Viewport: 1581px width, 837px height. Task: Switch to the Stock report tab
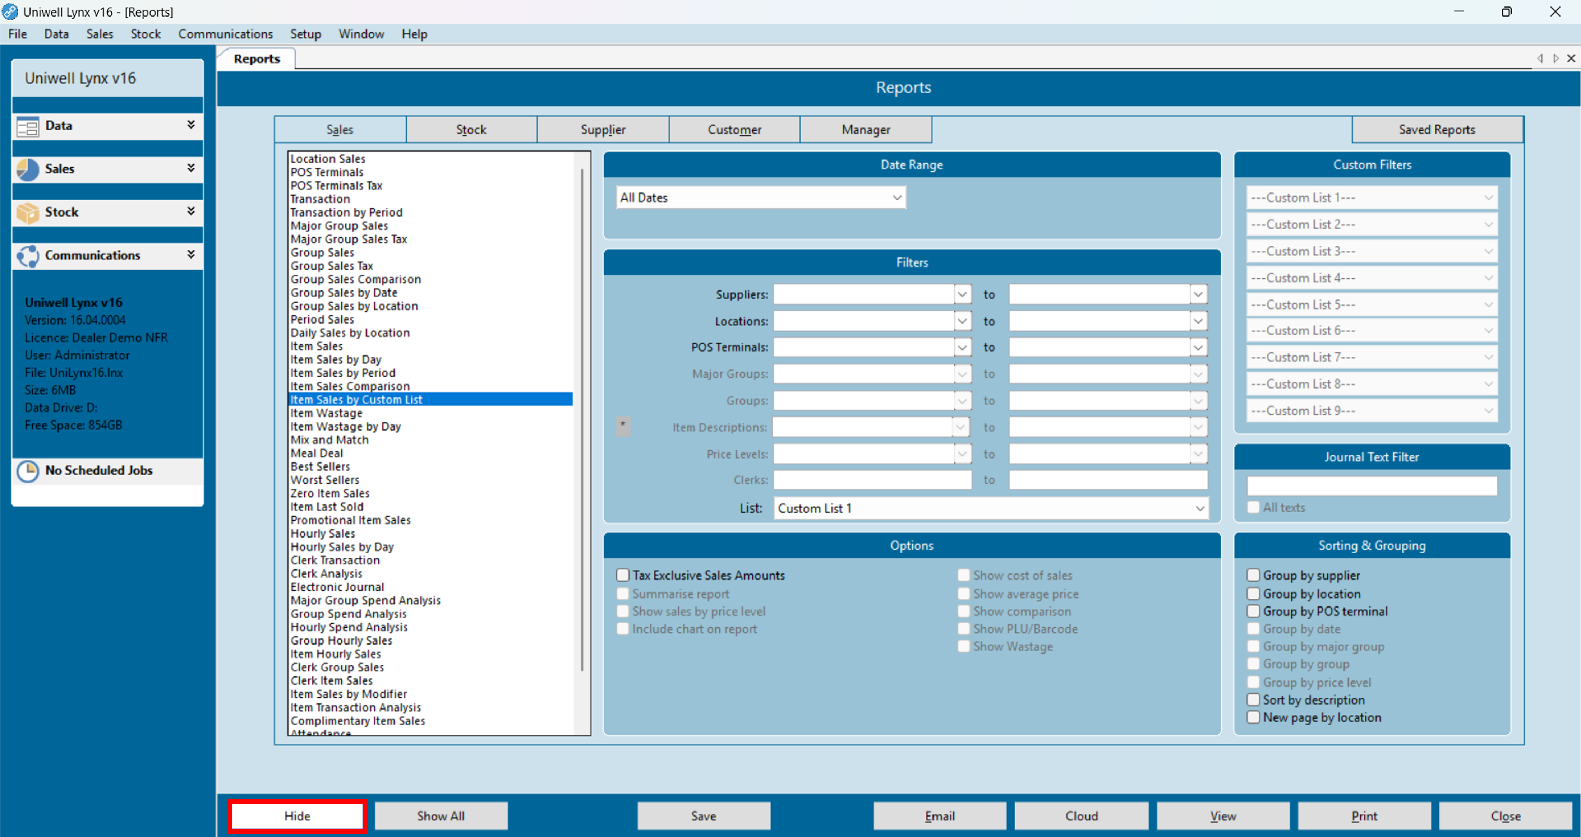tap(471, 129)
